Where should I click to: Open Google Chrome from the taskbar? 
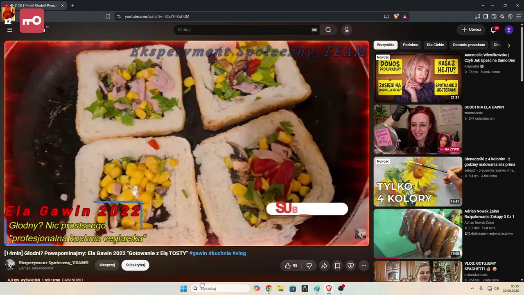pos(269,288)
